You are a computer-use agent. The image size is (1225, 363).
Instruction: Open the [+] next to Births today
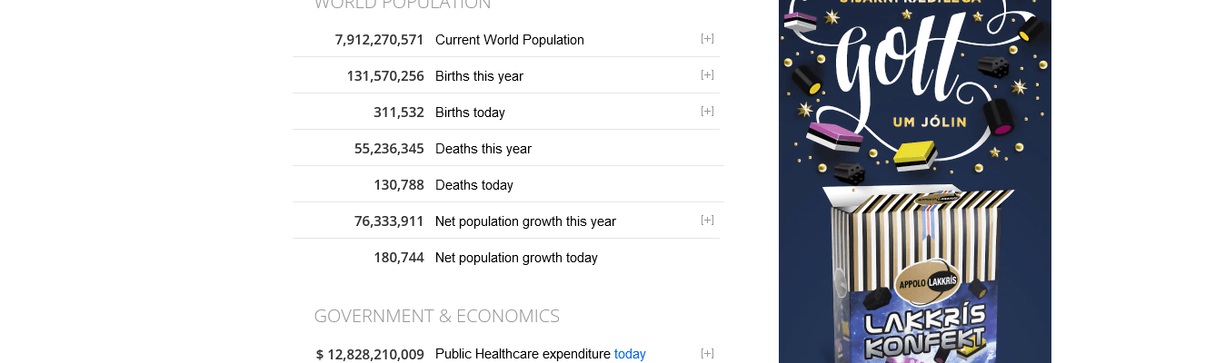pyautogui.click(x=707, y=111)
